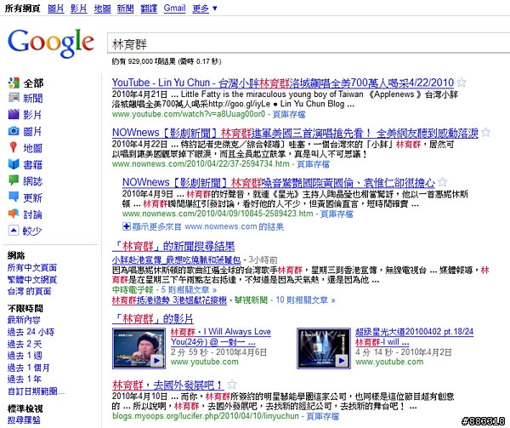Go to 地圖 in top navigation bar
510x428 pixels.
[103, 9]
